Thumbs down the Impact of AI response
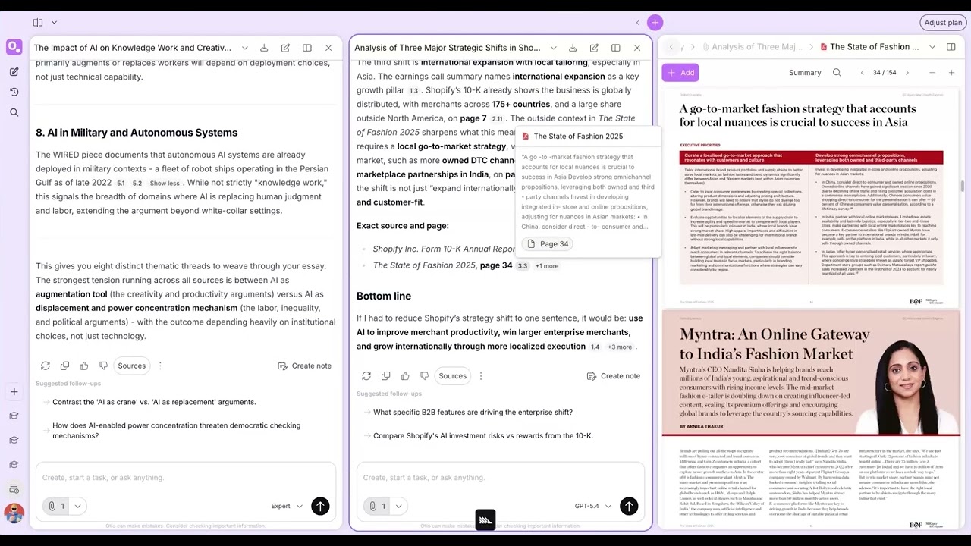 pos(103,366)
